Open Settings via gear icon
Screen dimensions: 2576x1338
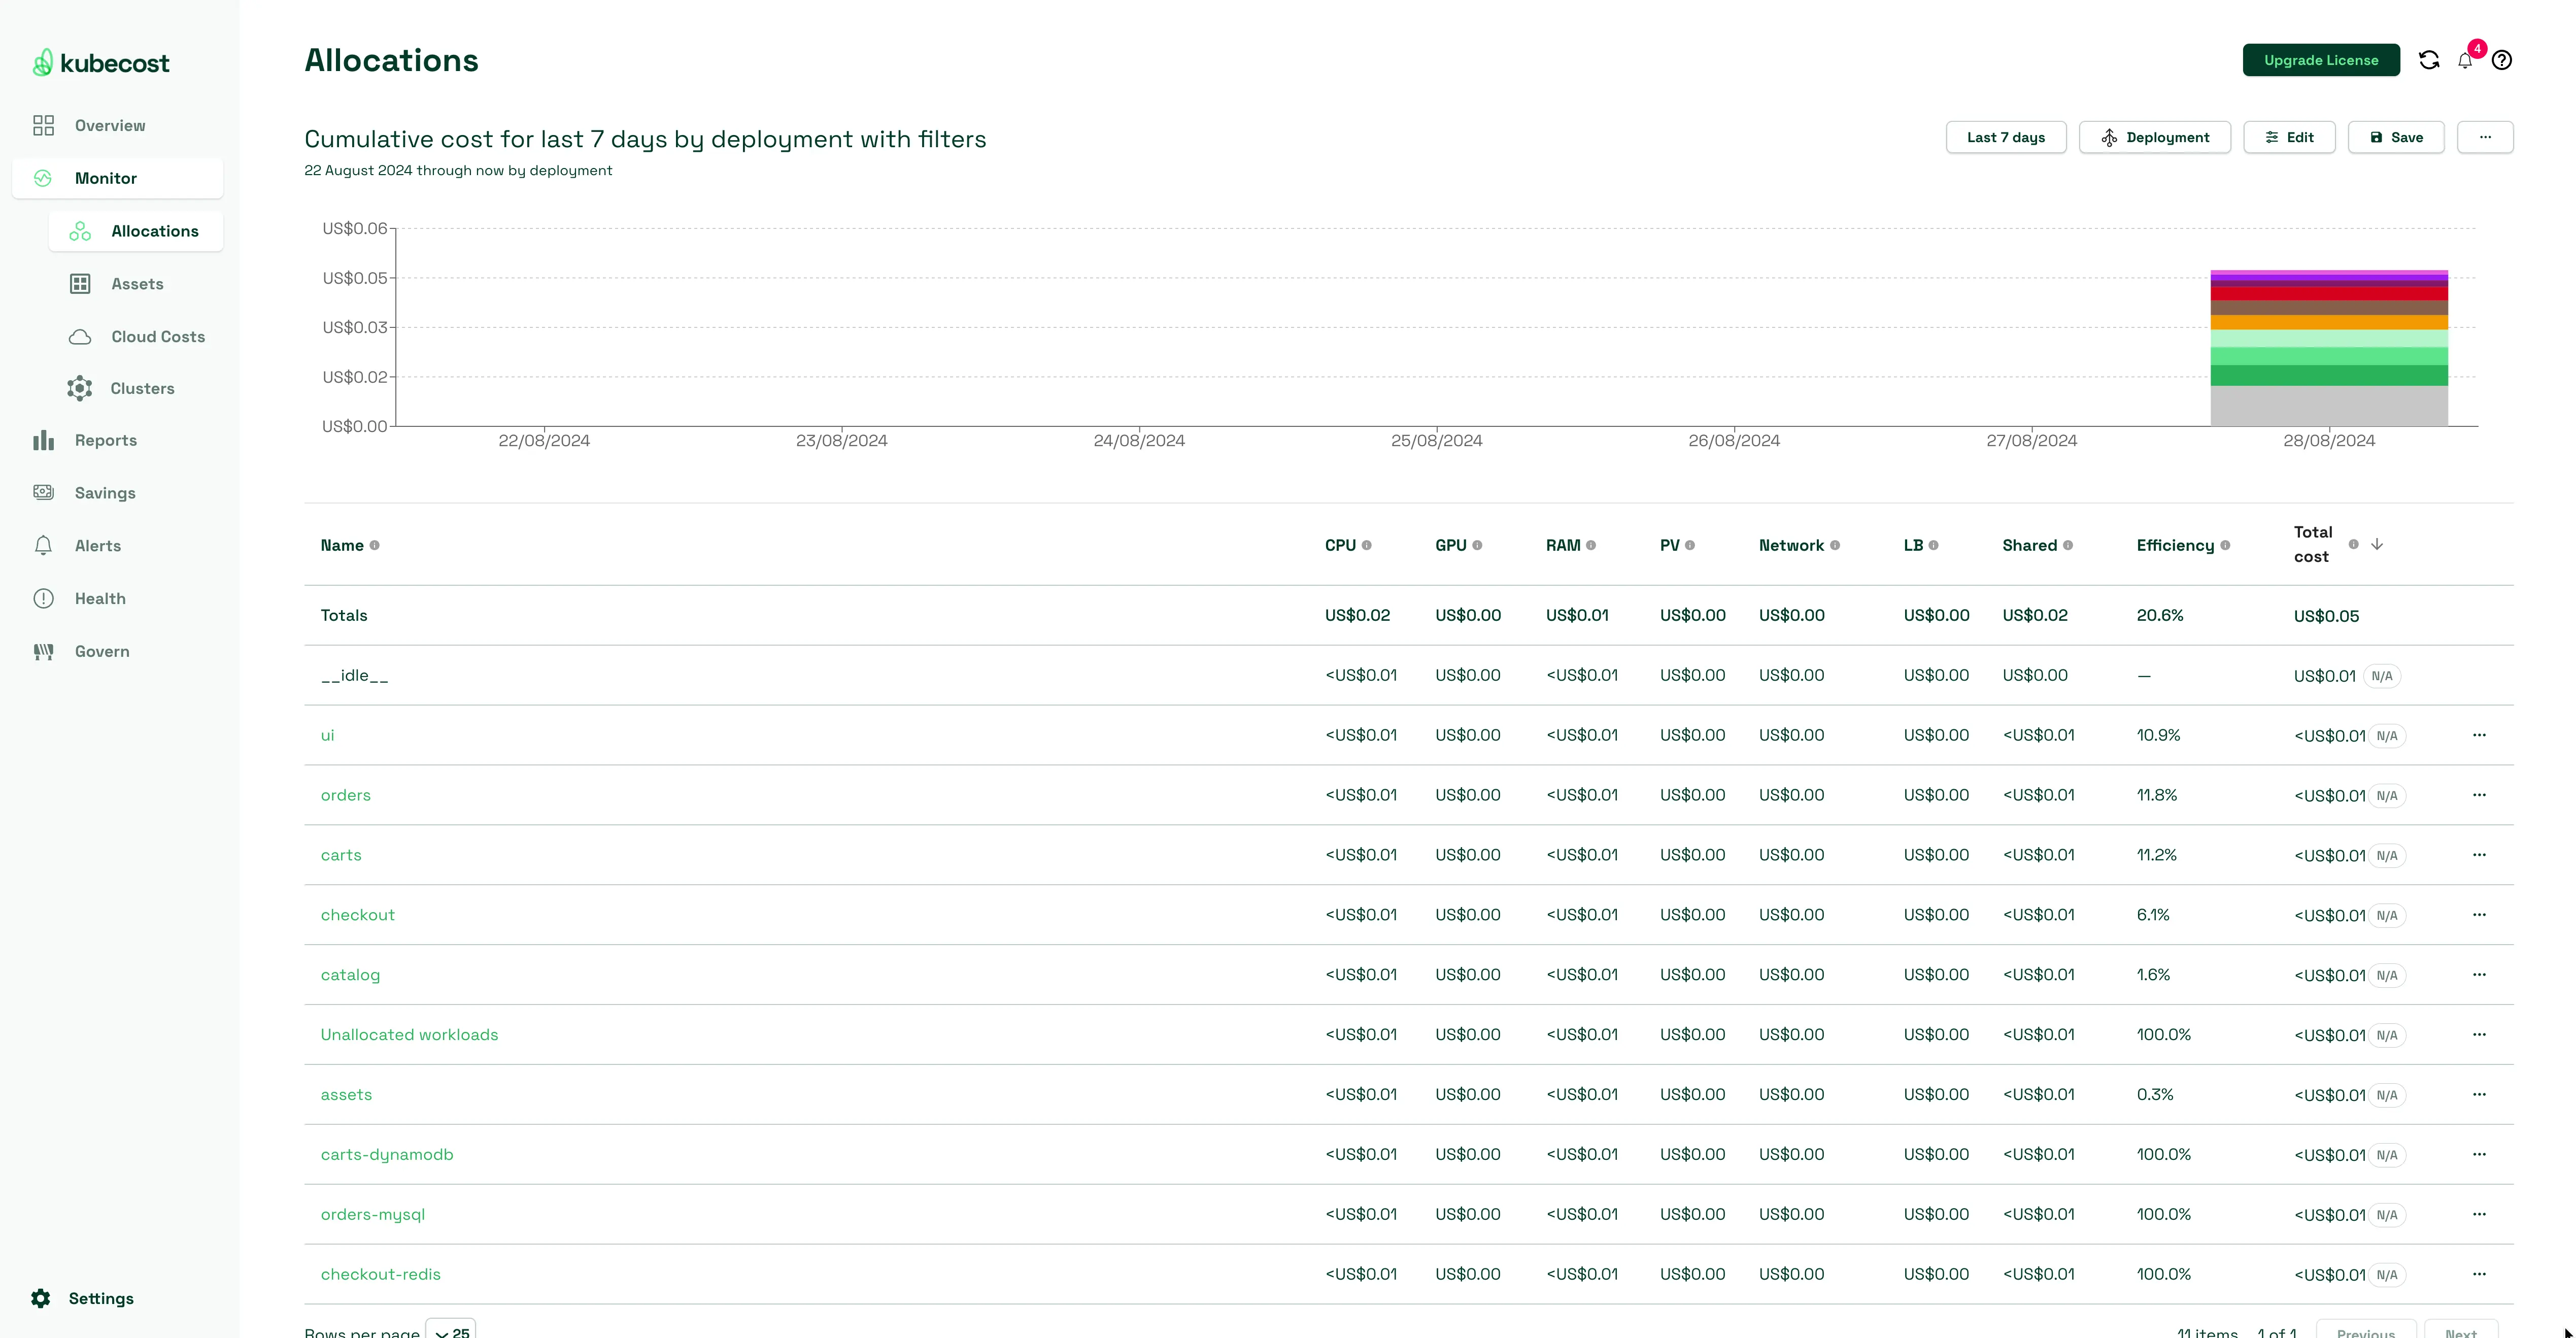(x=41, y=1298)
